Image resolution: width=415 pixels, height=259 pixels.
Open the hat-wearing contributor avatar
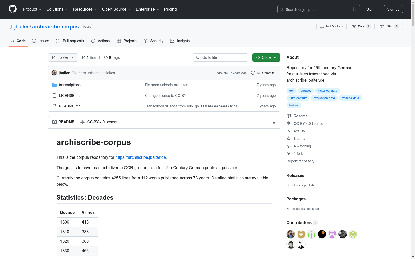291,244
